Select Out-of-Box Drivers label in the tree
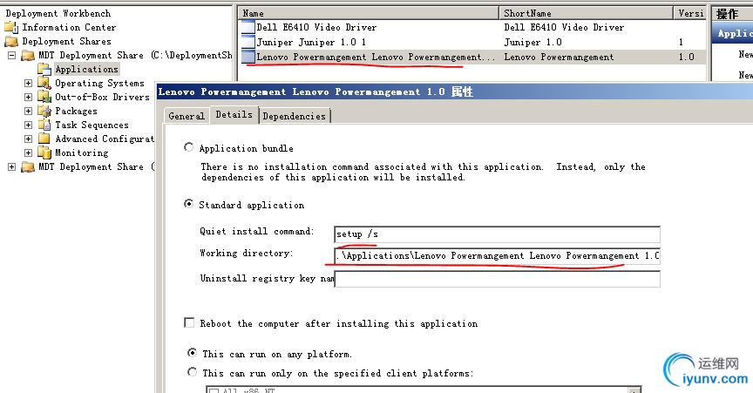 click(x=102, y=97)
